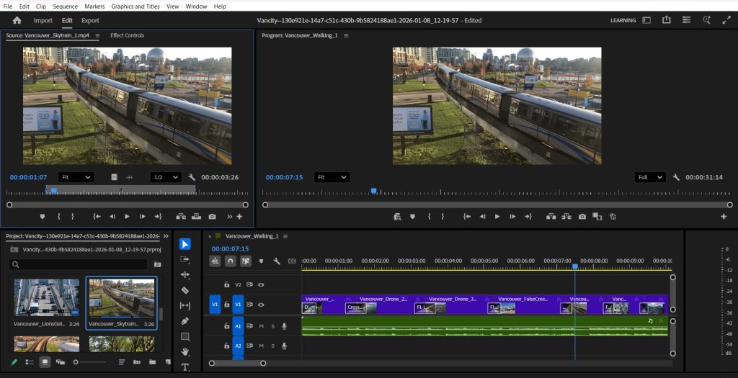Toggle visibility eye for track V2
The width and height of the screenshot is (738, 378).
(261, 285)
